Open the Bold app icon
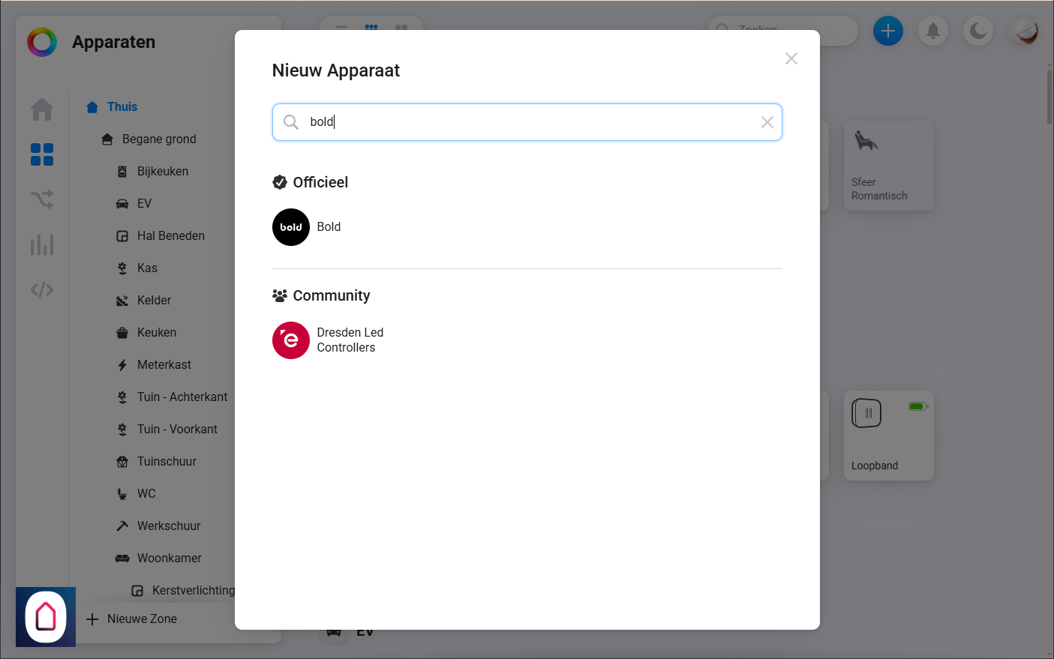 291,227
